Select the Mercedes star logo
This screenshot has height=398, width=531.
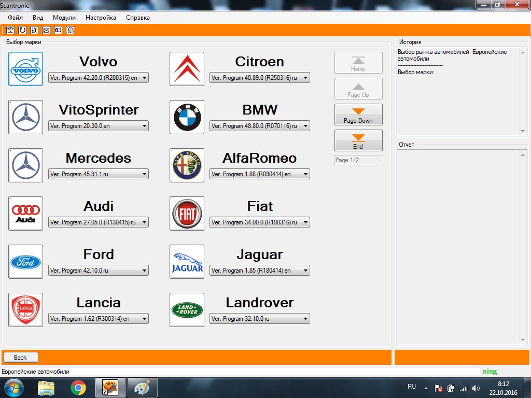pyautogui.click(x=26, y=165)
